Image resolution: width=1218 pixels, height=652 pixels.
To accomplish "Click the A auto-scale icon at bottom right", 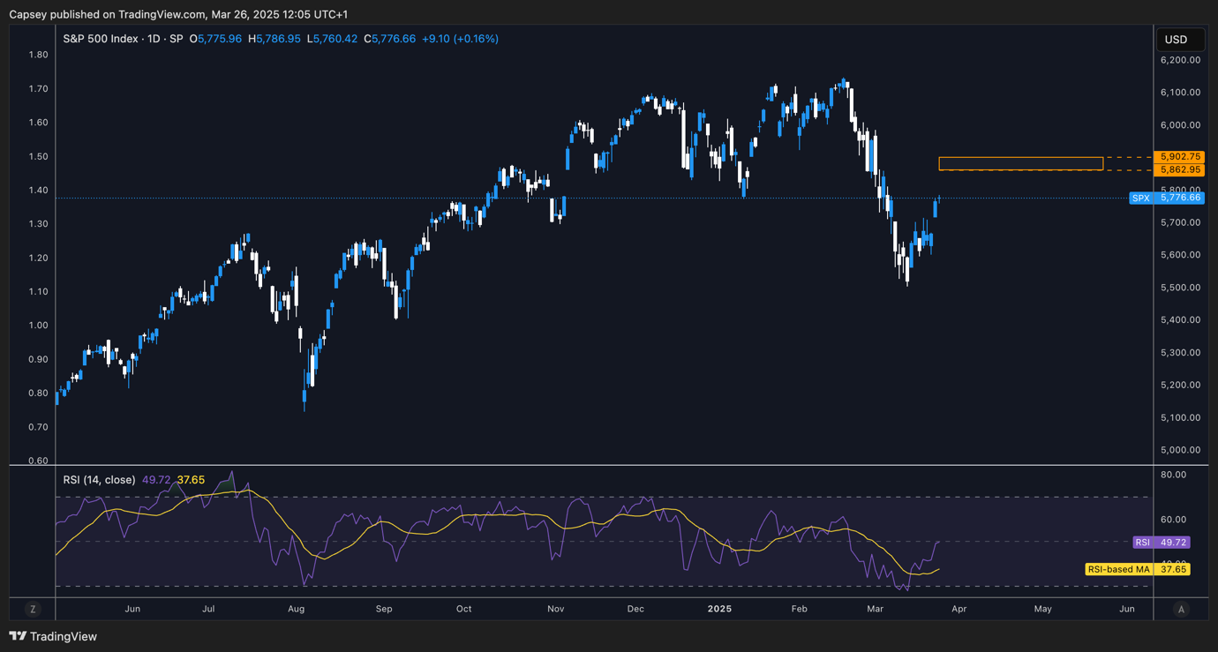I will click(x=1181, y=609).
